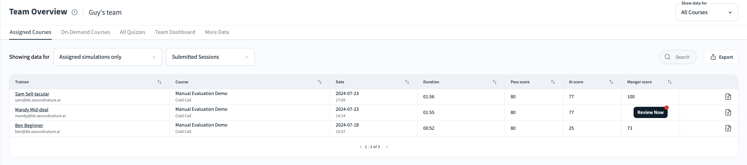Switch to On-Demand Courses tab
The image size is (747, 165).
[86, 32]
